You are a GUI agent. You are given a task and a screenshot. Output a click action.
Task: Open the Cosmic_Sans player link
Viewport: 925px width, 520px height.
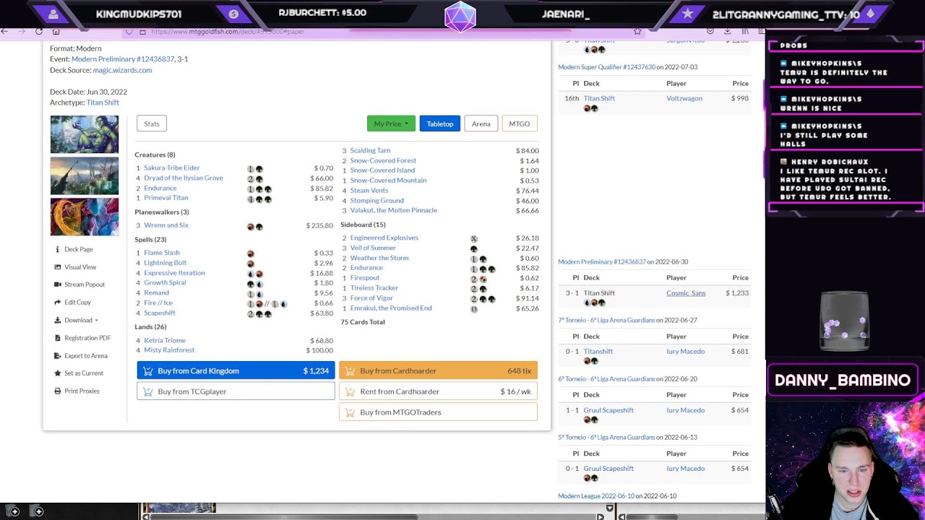click(686, 293)
